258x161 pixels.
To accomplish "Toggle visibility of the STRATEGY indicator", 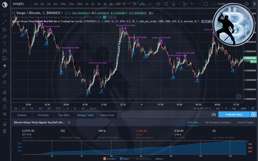I will [203, 21].
